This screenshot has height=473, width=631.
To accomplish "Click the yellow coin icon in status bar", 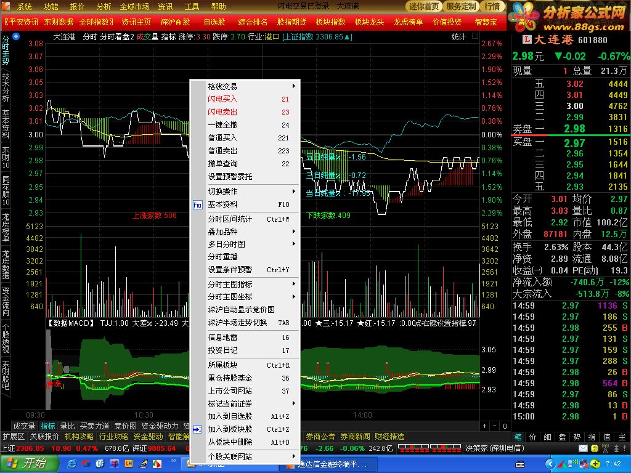I will point(595,448).
